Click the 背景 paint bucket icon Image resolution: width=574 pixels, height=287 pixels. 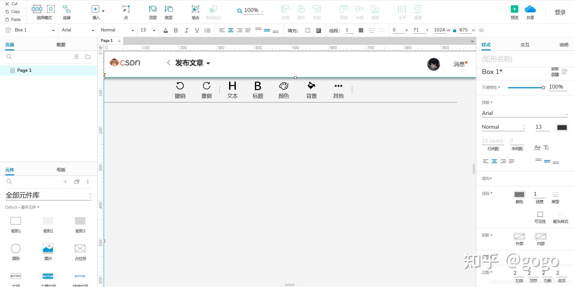(311, 86)
